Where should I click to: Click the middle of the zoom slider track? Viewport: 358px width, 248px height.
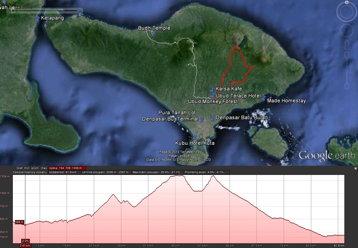(x=347, y=70)
